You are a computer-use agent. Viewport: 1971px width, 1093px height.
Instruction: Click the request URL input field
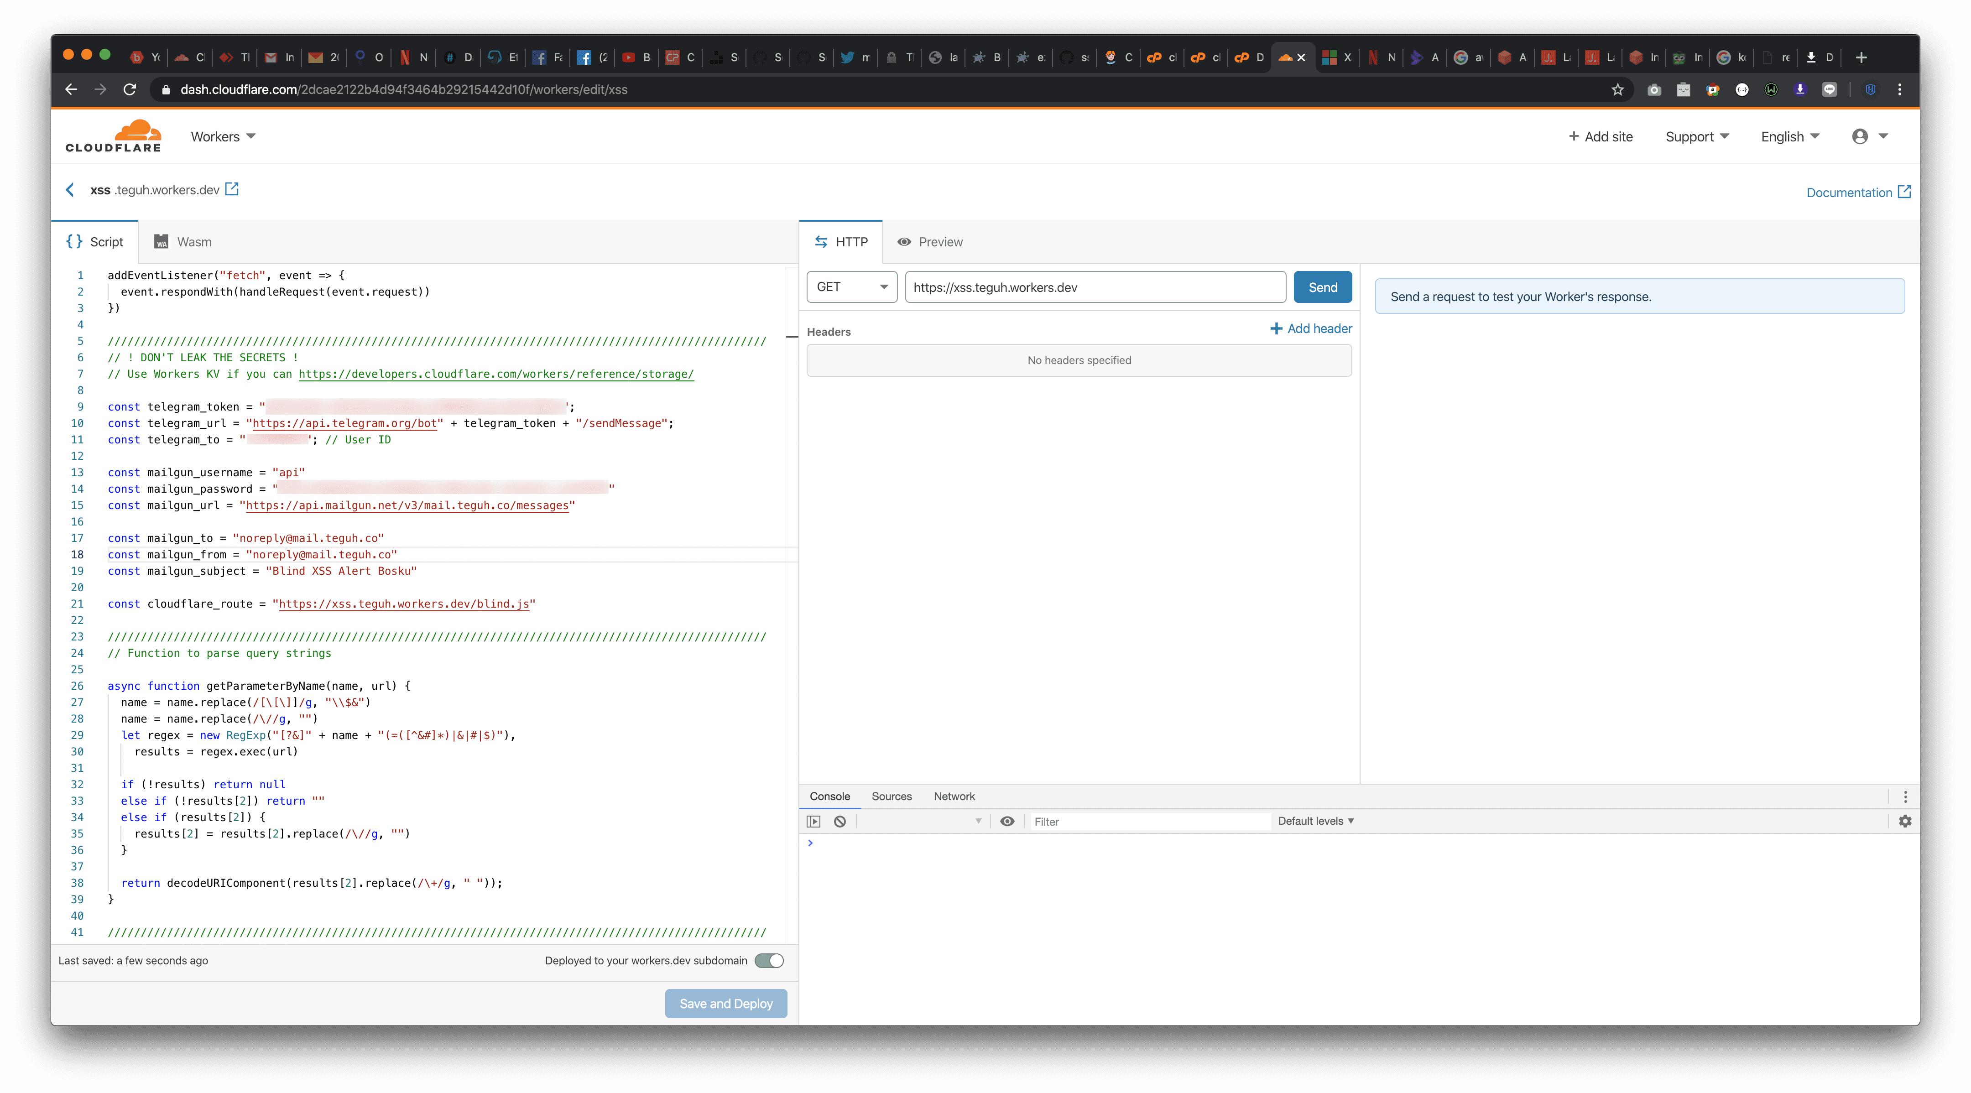(1094, 287)
